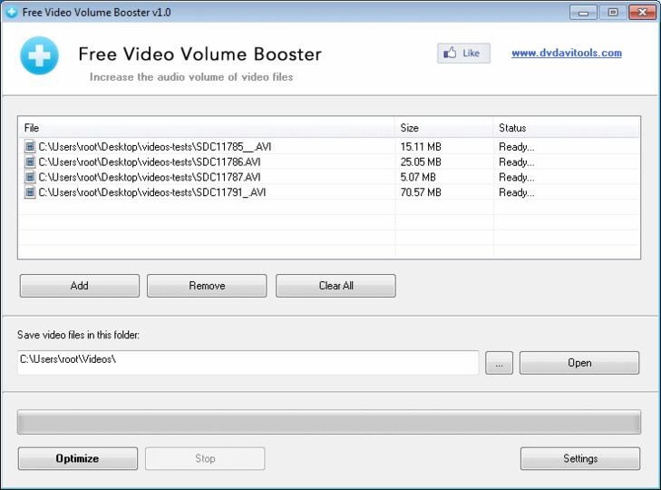Select file icon for SDC11786.AVI

(x=30, y=162)
